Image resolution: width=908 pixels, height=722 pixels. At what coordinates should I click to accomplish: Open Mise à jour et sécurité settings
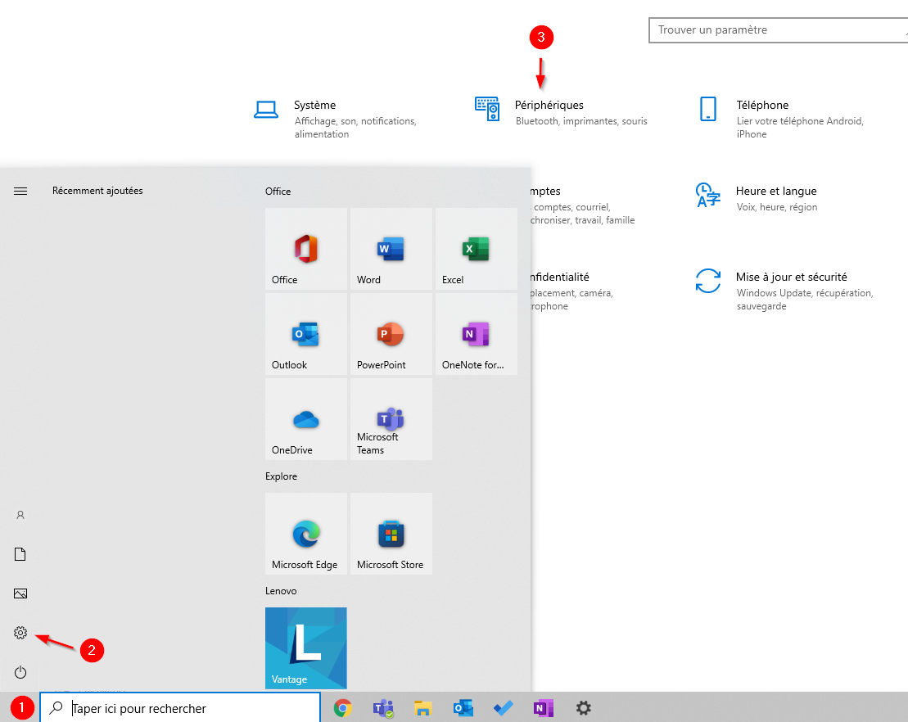pyautogui.click(x=785, y=291)
